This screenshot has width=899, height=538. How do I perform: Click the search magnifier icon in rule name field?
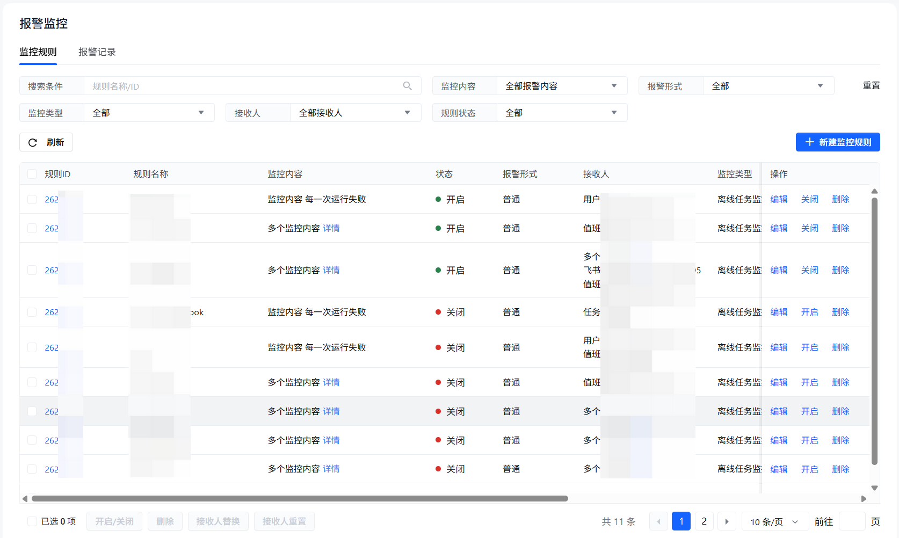tap(408, 86)
